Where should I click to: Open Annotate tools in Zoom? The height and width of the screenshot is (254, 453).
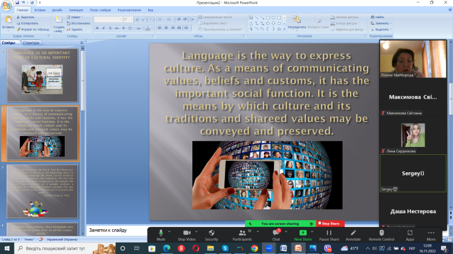[353, 235]
